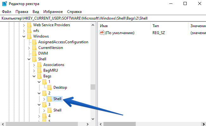Select the Bags key label
Image resolution: width=206 pixels, height=126 pixels.
pos(47,76)
